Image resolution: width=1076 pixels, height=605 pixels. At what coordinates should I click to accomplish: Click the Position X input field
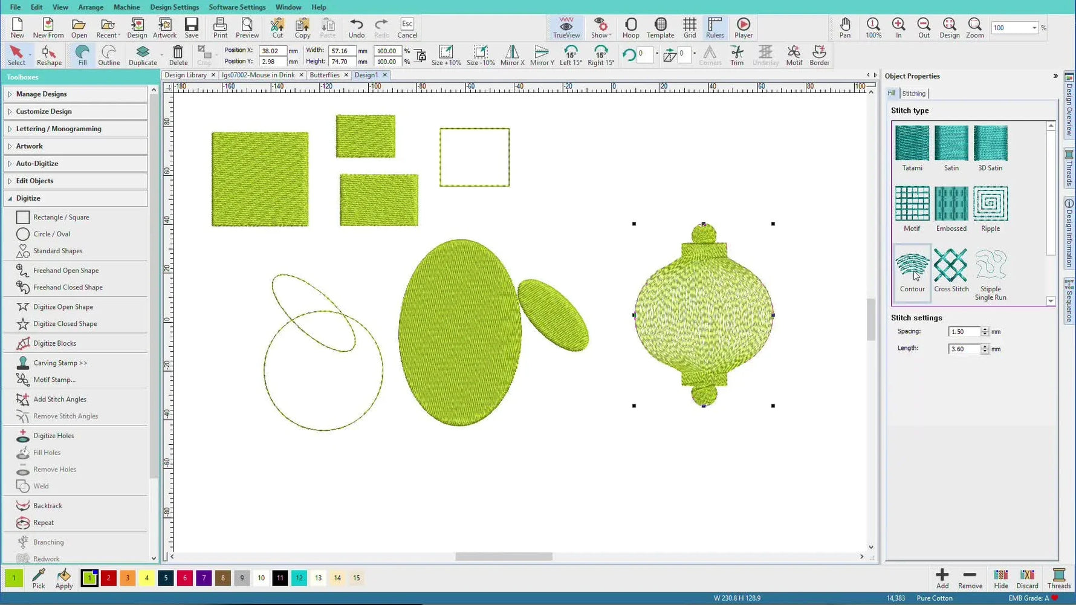273,51
